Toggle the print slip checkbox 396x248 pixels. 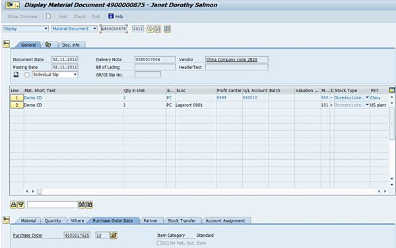[x=27, y=75]
